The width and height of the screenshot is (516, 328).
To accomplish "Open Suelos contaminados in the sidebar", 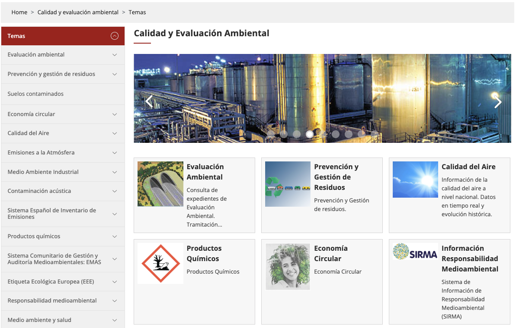I will (63, 94).
